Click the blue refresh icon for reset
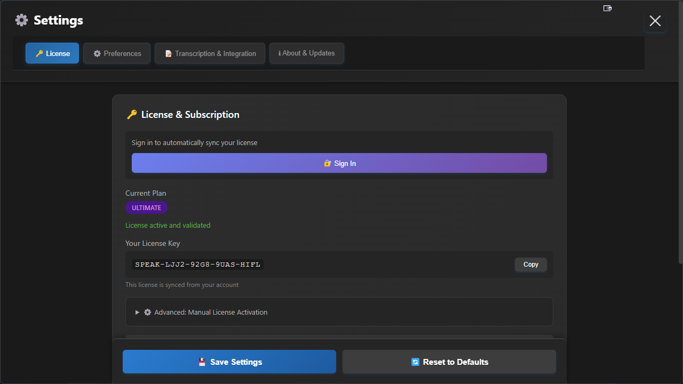683x384 pixels. tap(415, 362)
